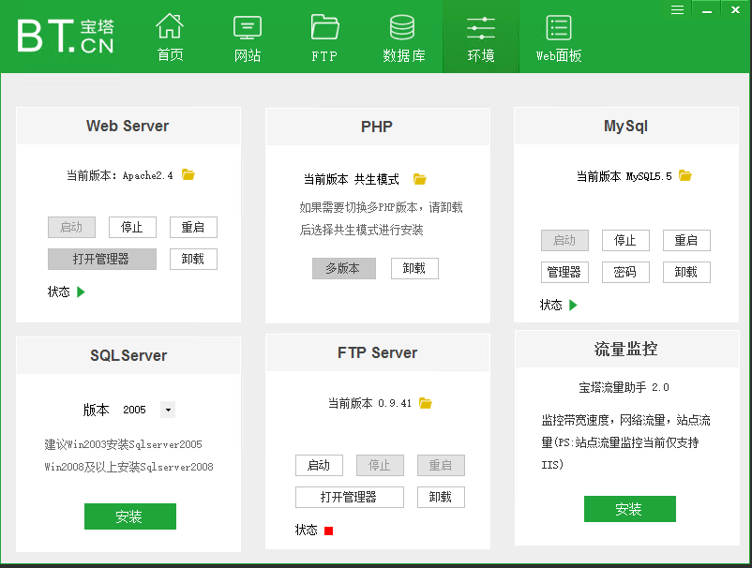Open FTP Server 打开管理器 manager

350,497
